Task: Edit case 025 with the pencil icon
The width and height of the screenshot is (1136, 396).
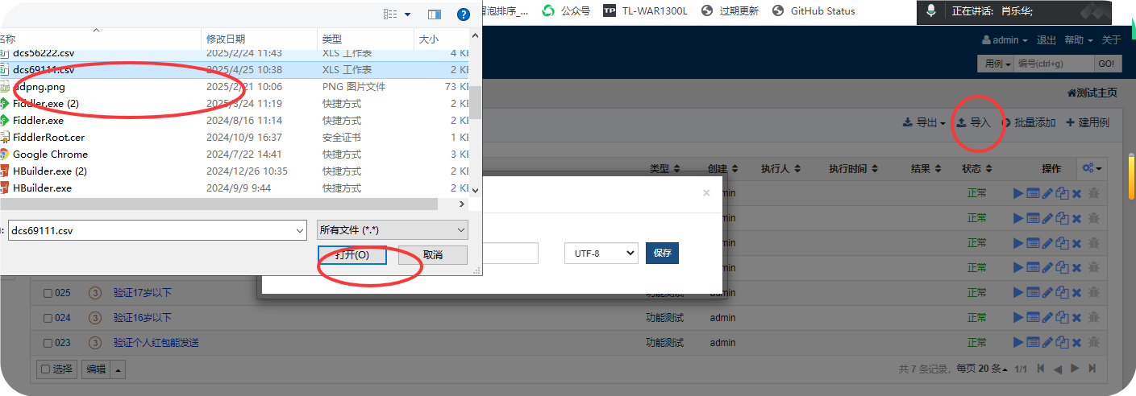Action: pyautogui.click(x=1047, y=293)
